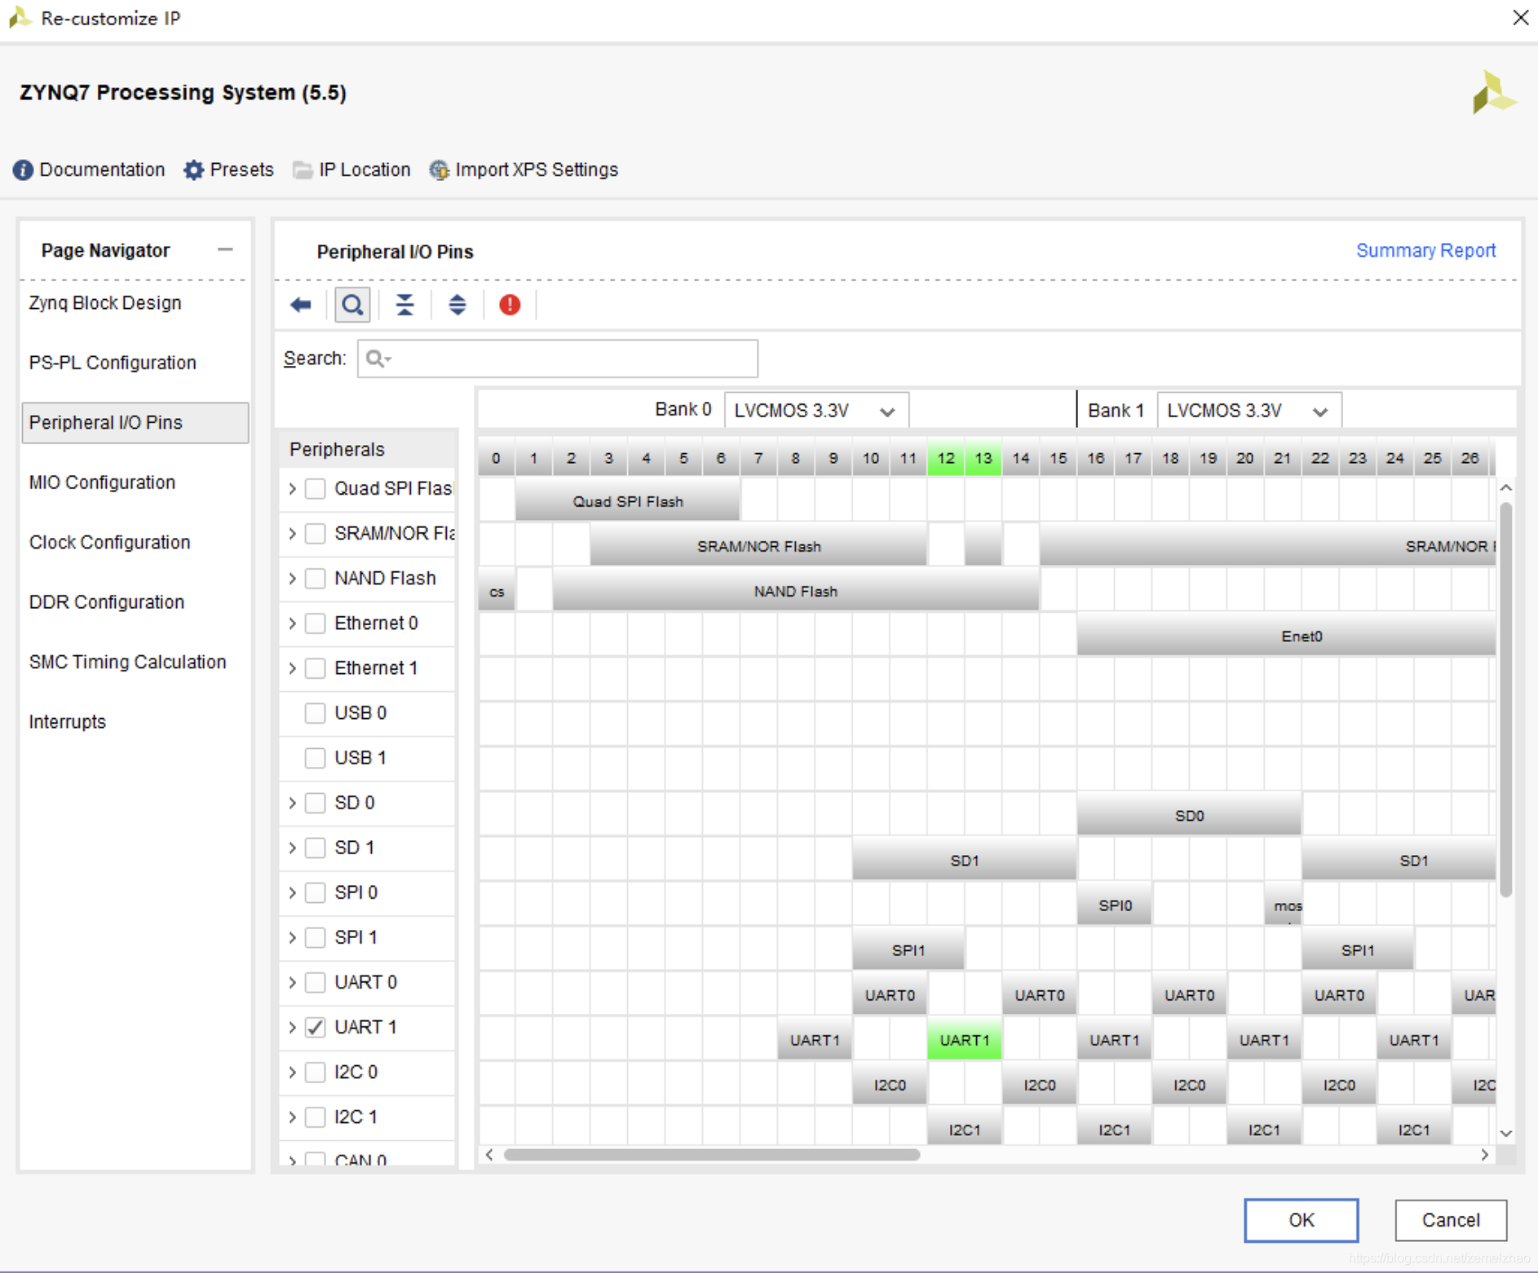Click the collapse all toolbar icon
1538x1273 pixels.
coord(404,305)
